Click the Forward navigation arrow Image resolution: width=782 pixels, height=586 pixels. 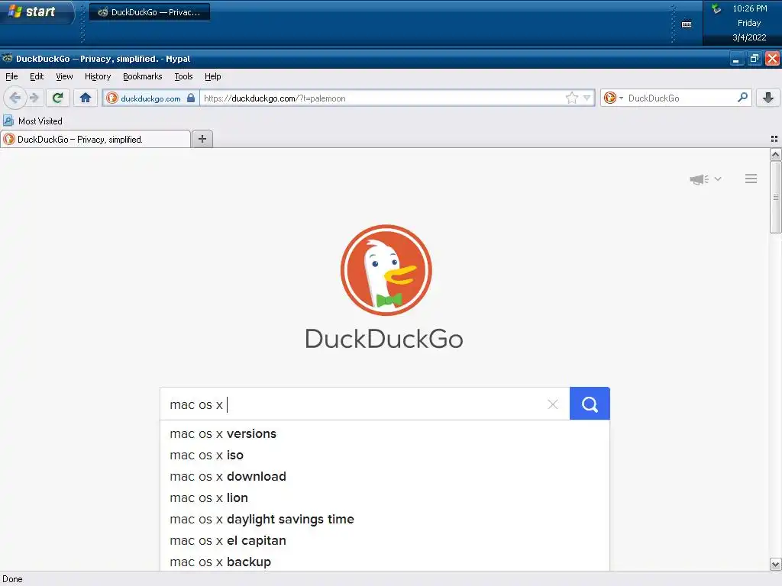point(34,98)
